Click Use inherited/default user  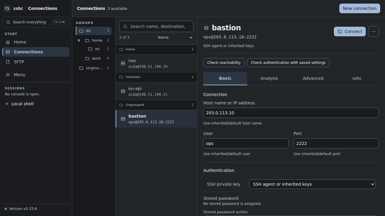227,154
